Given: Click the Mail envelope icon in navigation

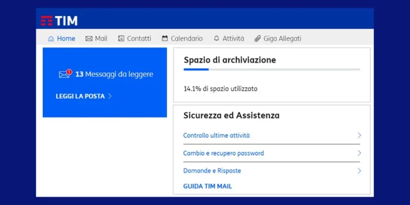Looking at the screenshot, I should (x=89, y=38).
